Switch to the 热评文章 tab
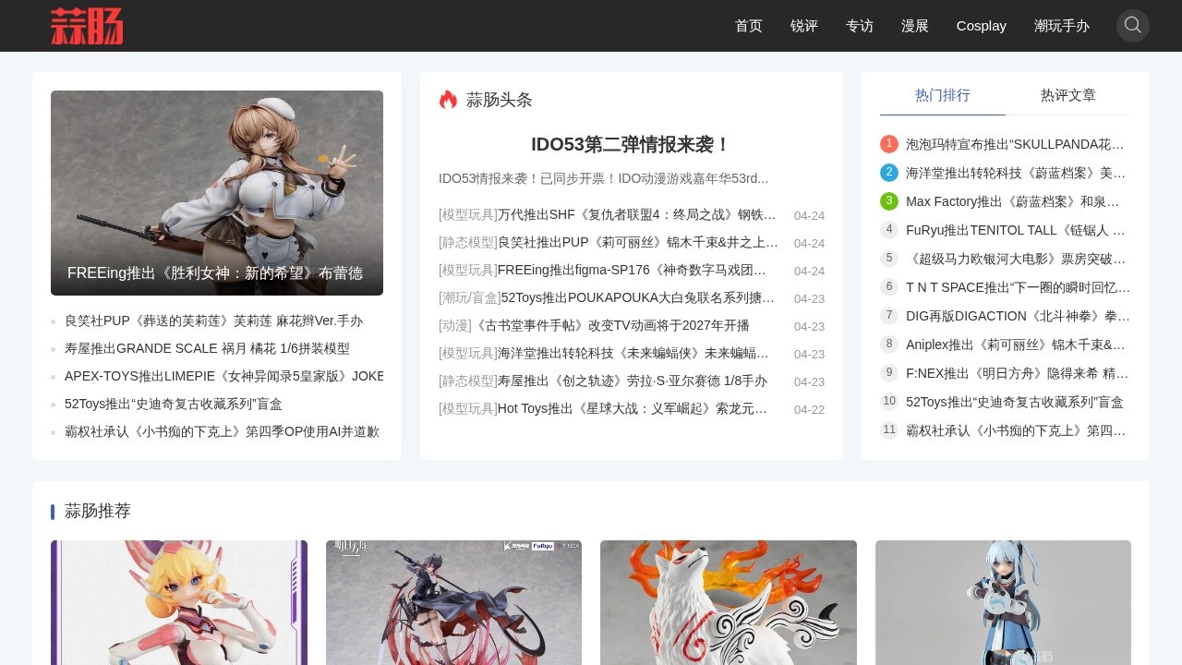The width and height of the screenshot is (1182, 665). click(1068, 95)
